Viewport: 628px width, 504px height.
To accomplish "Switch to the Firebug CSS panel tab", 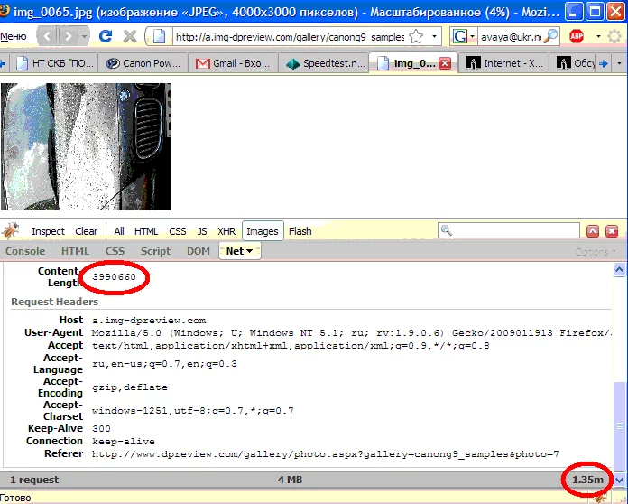I will tap(115, 251).
